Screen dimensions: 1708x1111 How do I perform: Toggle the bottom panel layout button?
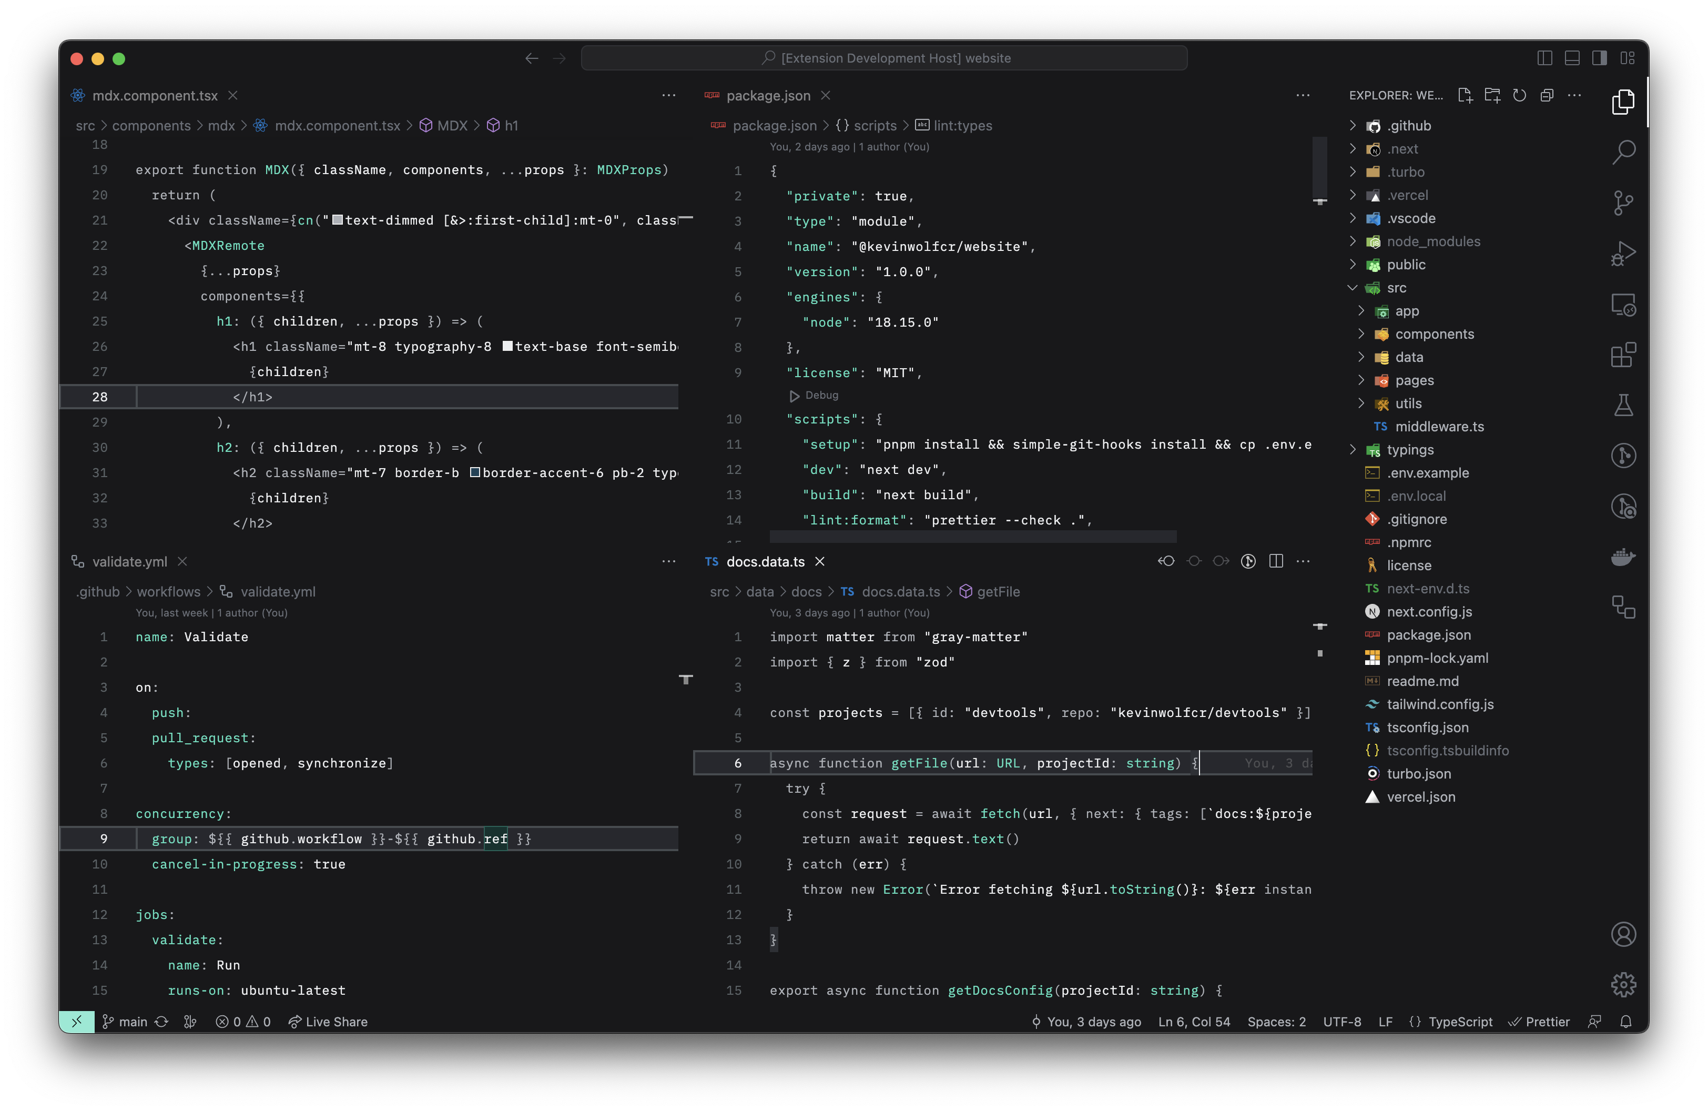(x=1572, y=58)
